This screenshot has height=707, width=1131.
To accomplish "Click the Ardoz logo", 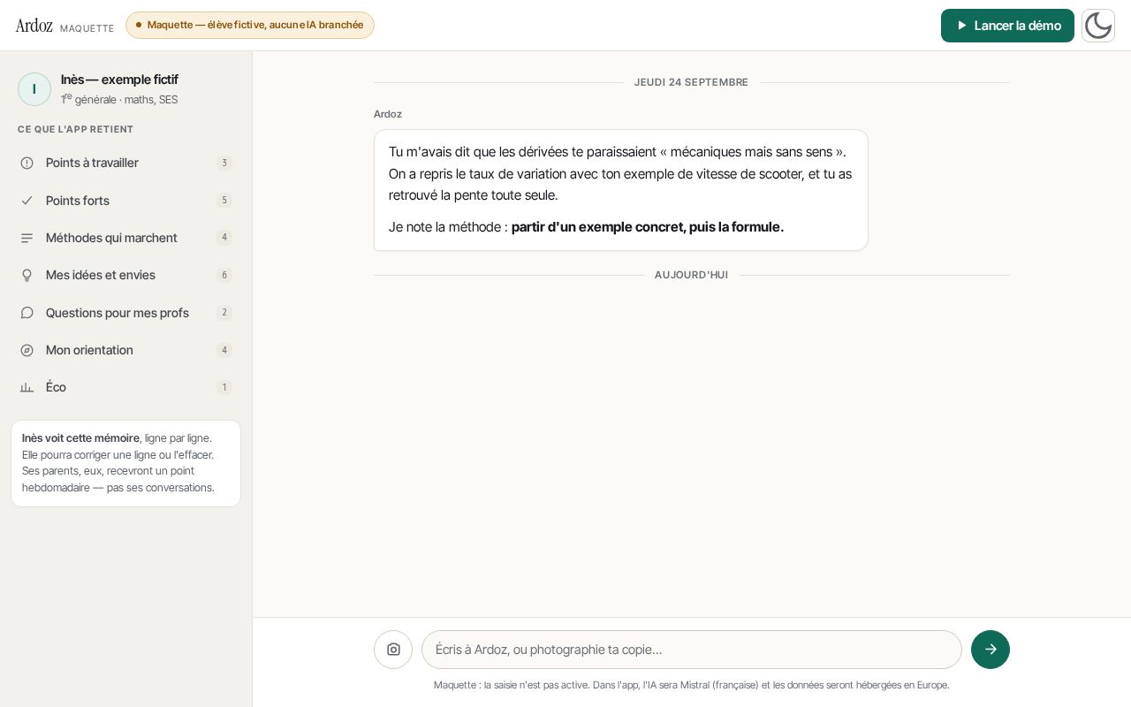I will click(x=34, y=26).
